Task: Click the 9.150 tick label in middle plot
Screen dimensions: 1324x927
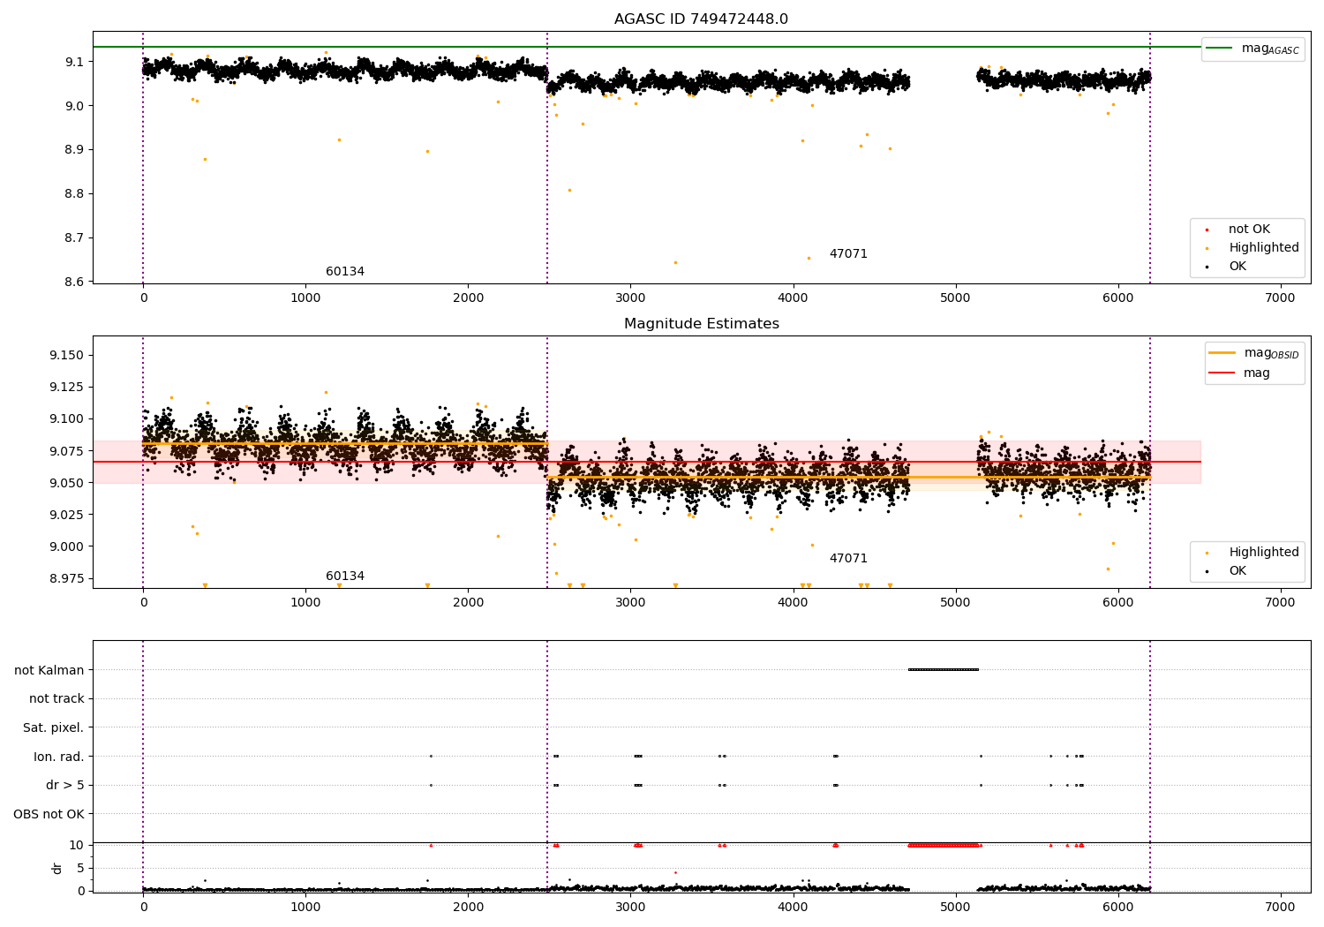Action: tap(67, 356)
